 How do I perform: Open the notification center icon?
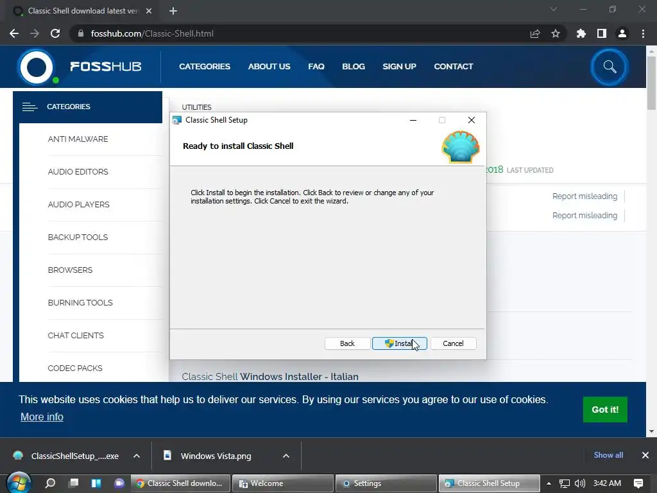(x=638, y=483)
